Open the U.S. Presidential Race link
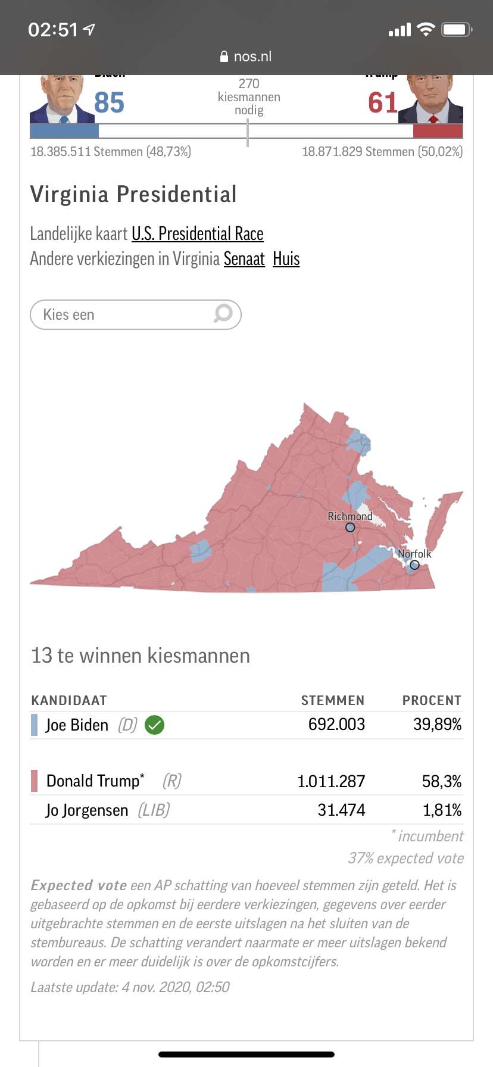 tap(198, 233)
